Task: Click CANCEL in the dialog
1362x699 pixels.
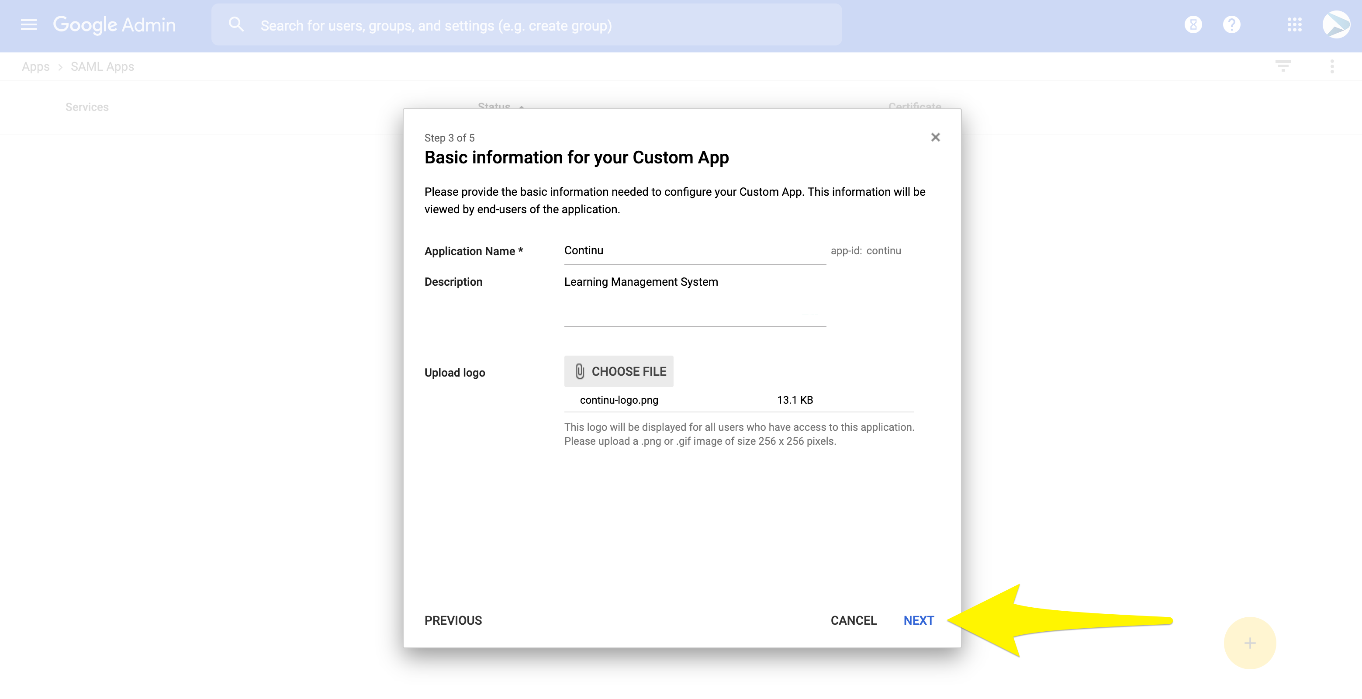Action: pos(854,620)
